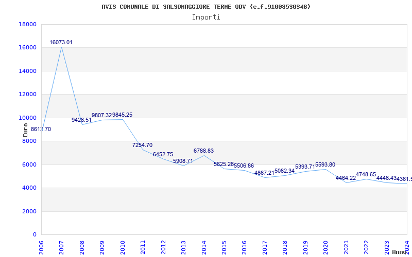Click the 18000 y-axis tick label

(x=28, y=24)
